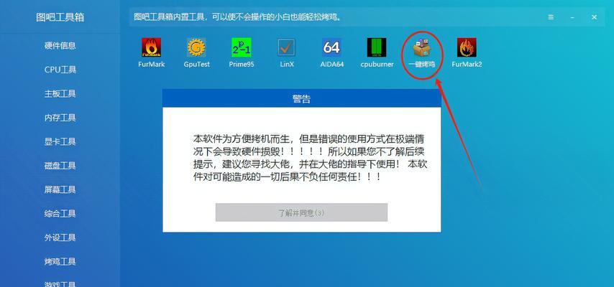Click the 图吧工具箱 title text
614x287 pixels.
click(x=60, y=17)
